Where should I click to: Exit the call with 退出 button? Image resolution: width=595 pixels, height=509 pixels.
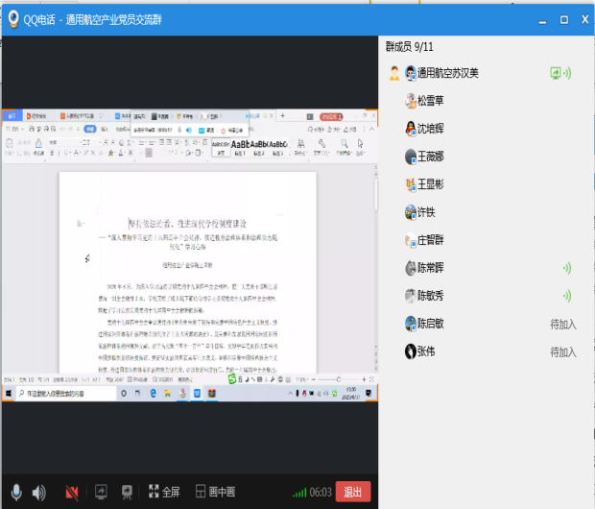353,492
